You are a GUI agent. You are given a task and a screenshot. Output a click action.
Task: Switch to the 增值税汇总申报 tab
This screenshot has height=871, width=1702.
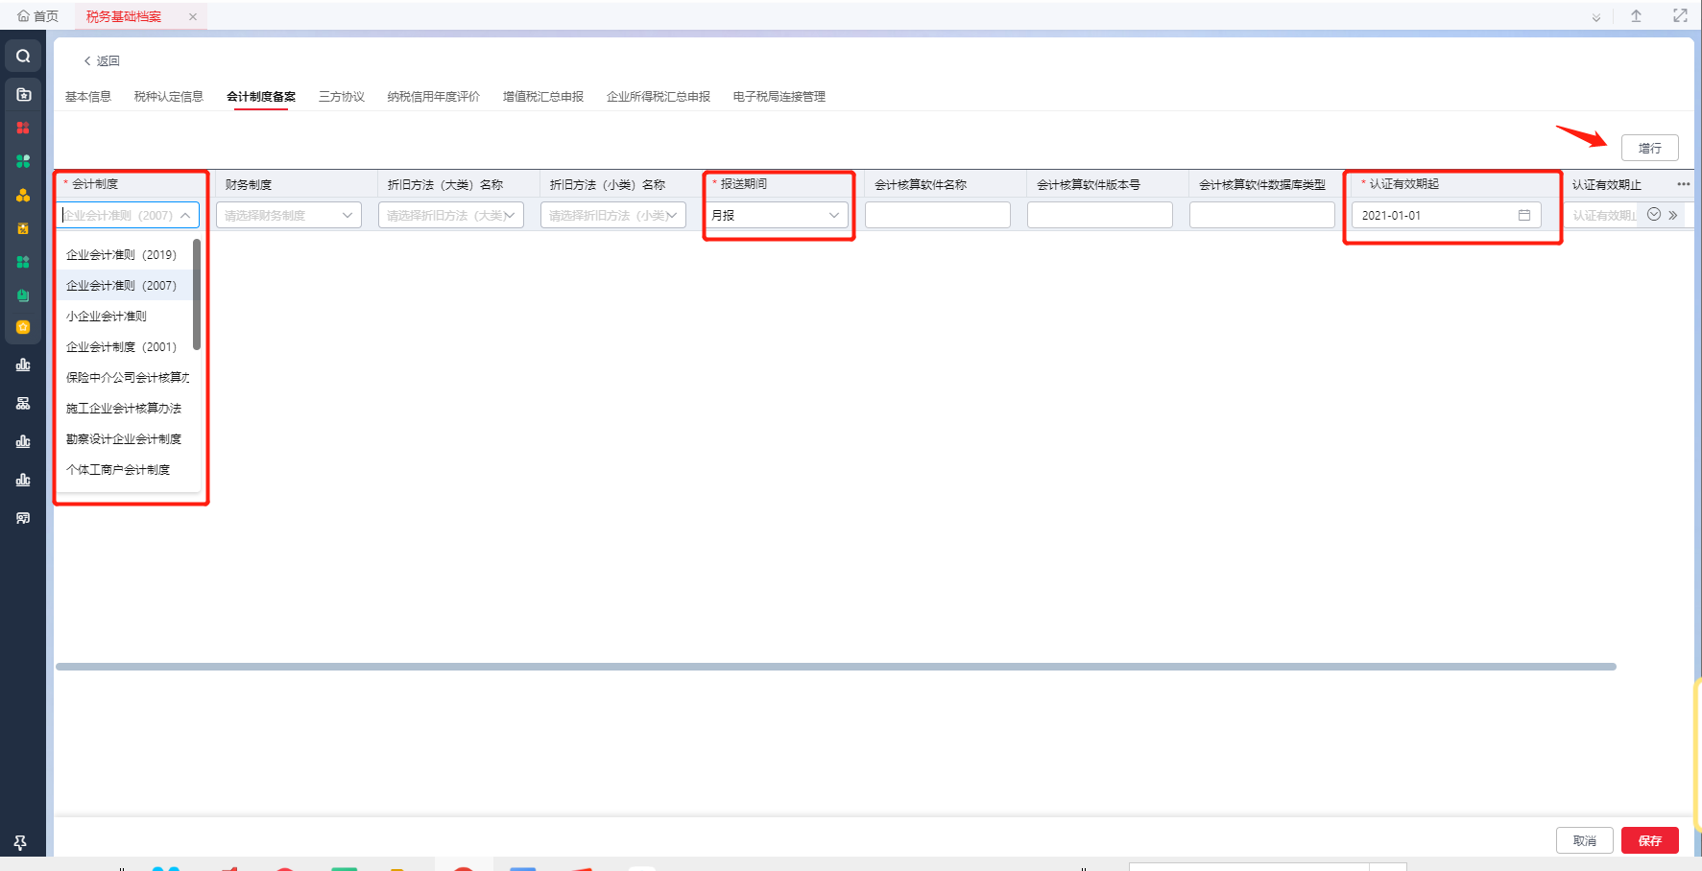543,96
